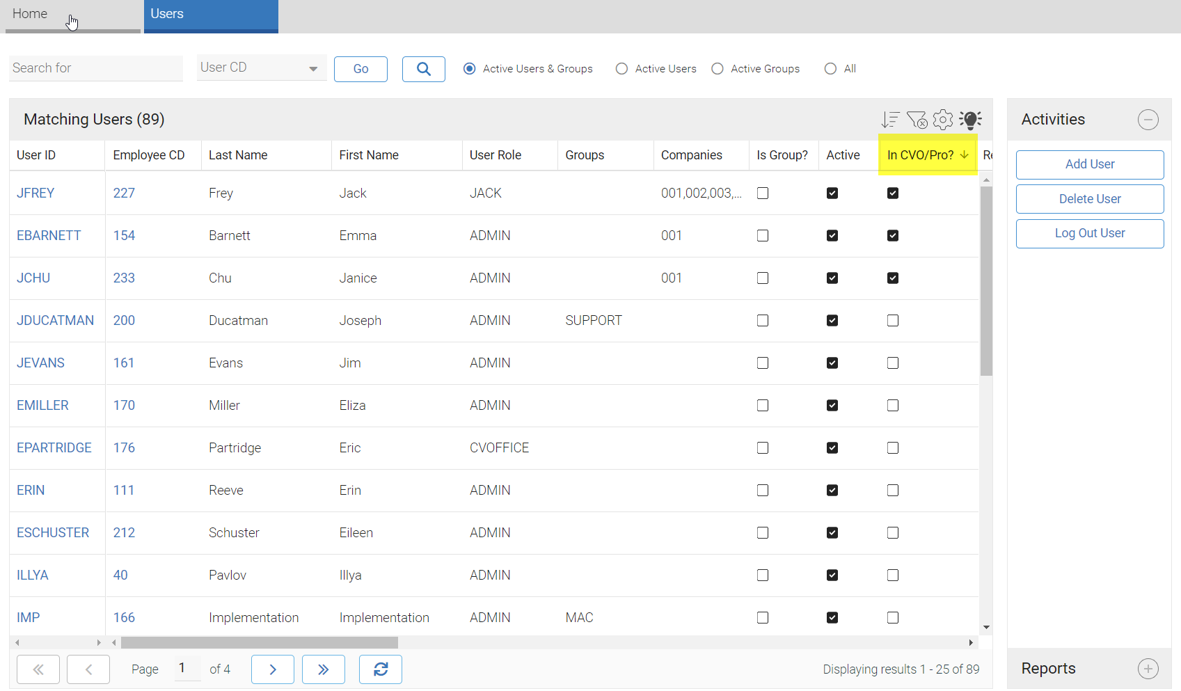This screenshot has height=691, width=1181.
Task: Switch to the Users tab
Action: coord(211,16)
